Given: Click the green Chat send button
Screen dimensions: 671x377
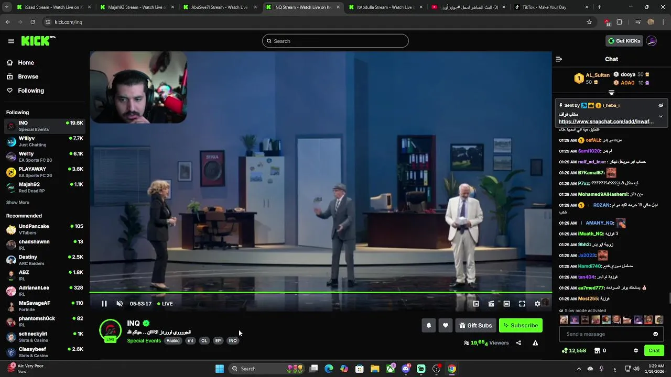Looking at the screenshot, I should [x=654, y=351].
